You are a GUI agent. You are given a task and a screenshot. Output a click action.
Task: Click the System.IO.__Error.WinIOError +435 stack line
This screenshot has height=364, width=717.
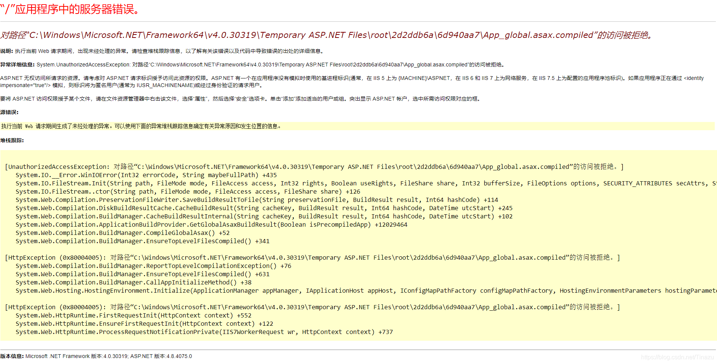click(x=146, y=175)
